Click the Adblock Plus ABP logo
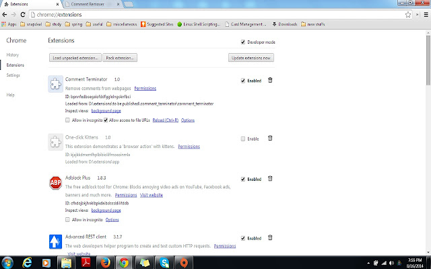 click(55, 183)
